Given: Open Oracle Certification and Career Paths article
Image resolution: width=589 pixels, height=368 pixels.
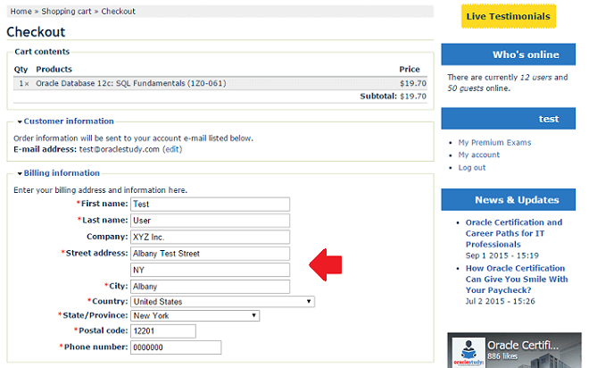Looking at the screenshot, I should coord(514,233).
